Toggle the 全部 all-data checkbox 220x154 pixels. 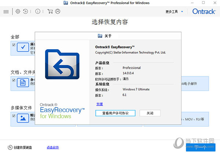14,45
